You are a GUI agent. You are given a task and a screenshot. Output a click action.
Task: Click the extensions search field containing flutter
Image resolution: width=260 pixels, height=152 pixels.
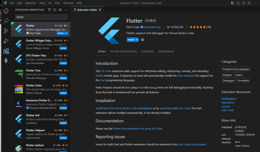(x=41, y=17)
